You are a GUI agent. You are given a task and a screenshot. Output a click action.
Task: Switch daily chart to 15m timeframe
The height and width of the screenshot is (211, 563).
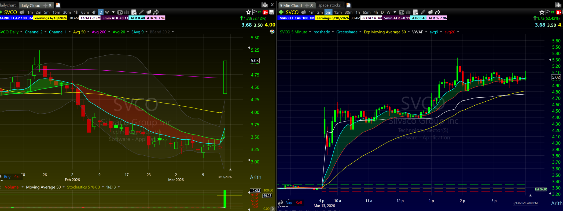[x=56, y=12]
